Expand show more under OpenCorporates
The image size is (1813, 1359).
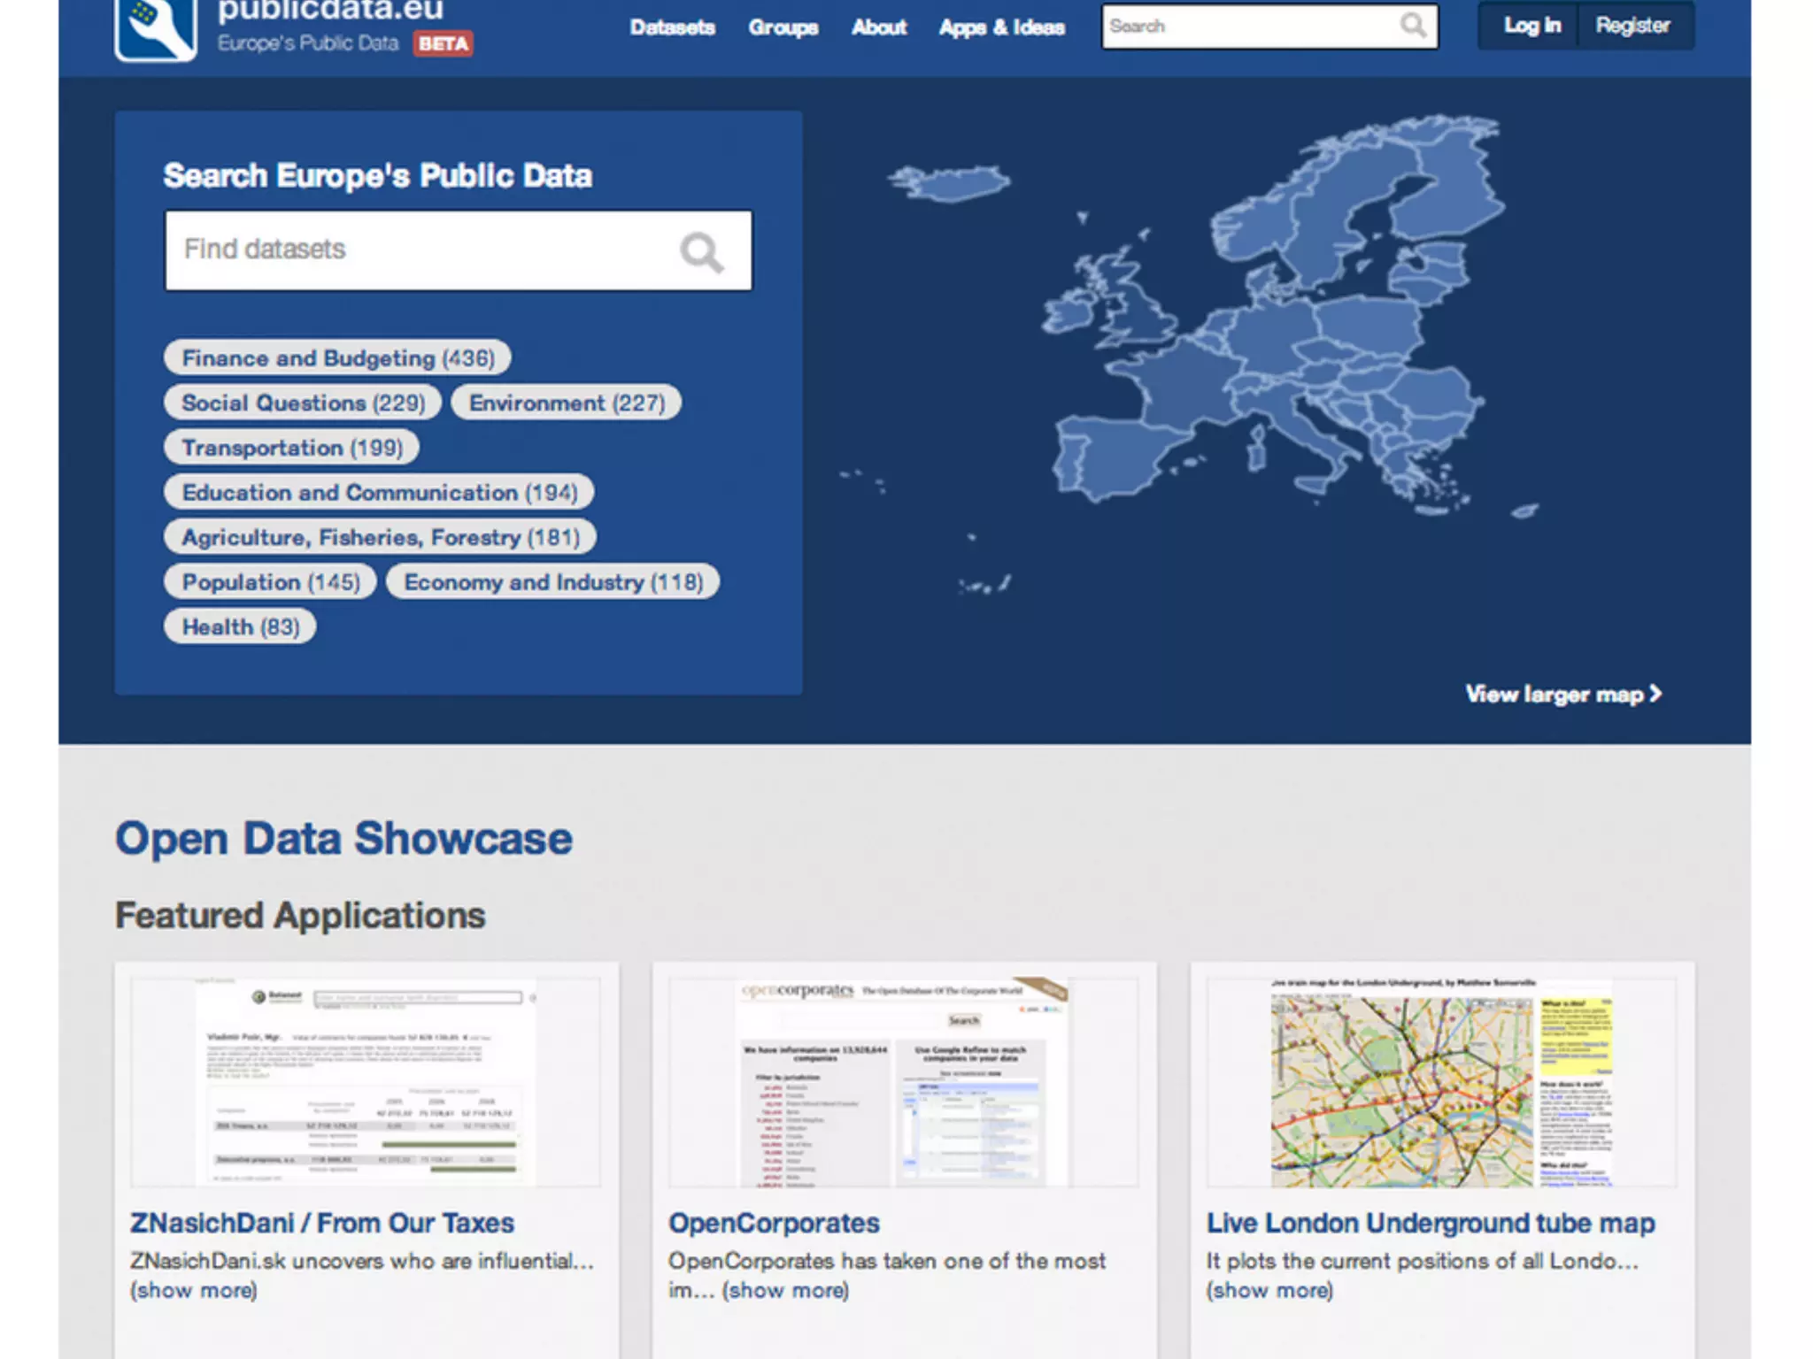pyautogui.click(x=785, y=1291)
